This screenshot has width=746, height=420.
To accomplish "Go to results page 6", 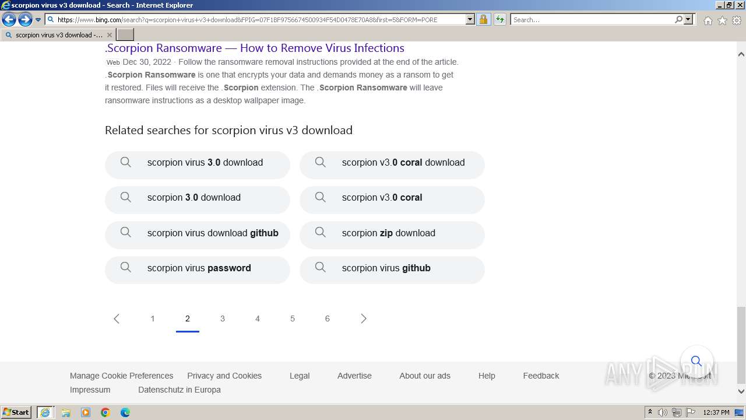I will pyautogui.click(x=328, y=318).
